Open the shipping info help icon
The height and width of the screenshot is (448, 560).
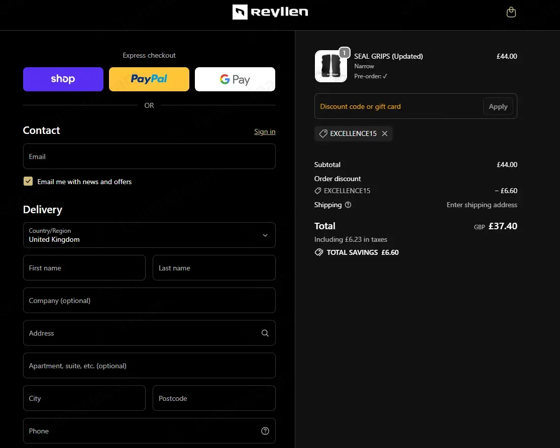click(348, 205)
